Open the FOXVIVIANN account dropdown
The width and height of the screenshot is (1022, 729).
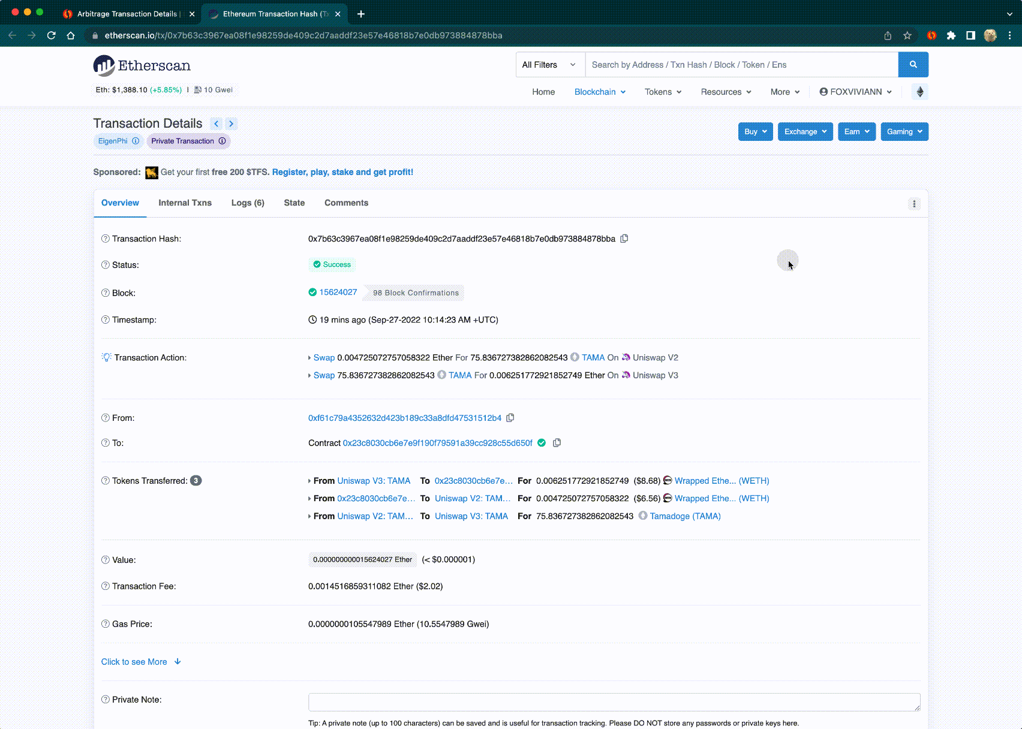coord(856,92)
